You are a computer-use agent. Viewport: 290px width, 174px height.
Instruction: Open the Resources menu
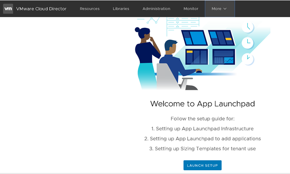(x=90, y=9)
